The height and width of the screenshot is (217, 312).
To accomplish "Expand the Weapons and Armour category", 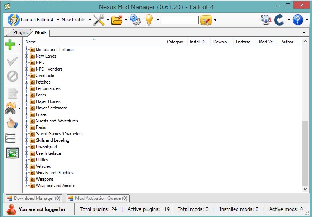I will (26, 185).
